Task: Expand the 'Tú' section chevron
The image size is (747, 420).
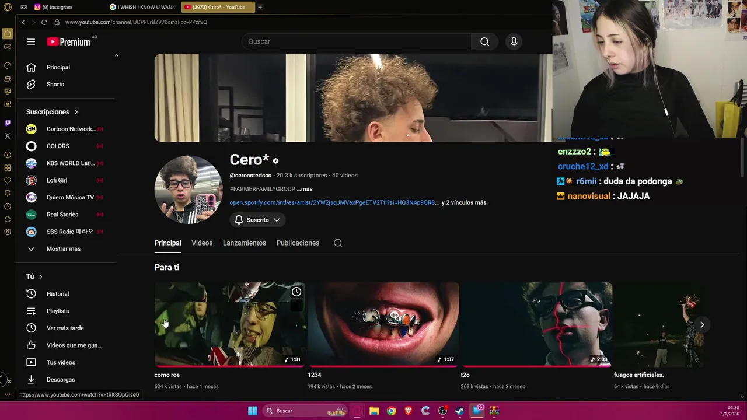Action: [x=41, y=276]
